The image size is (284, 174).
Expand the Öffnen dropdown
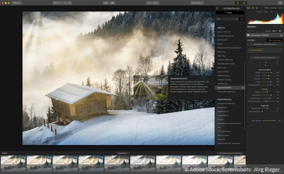(x=17, y=3)
